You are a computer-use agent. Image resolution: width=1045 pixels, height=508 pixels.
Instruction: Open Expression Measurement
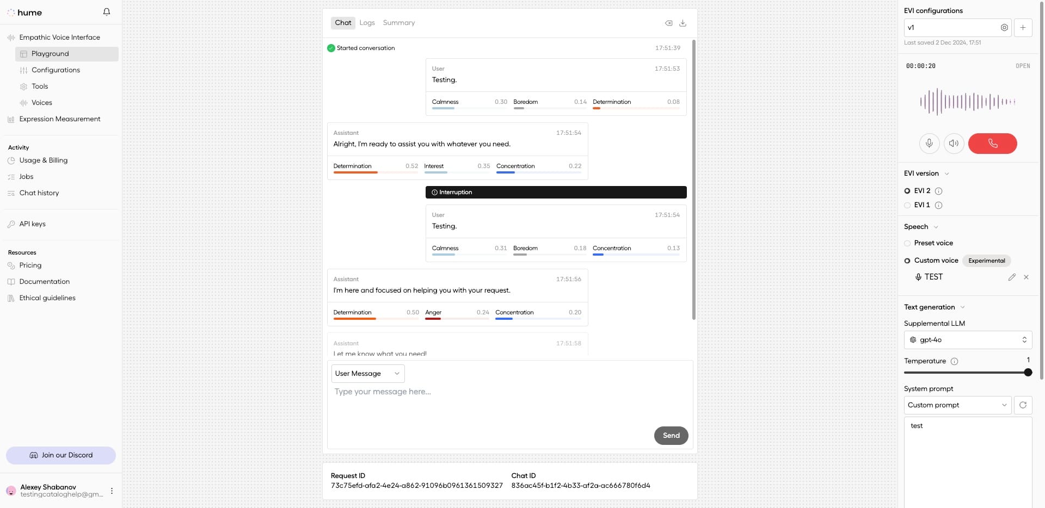coord(60,119)
